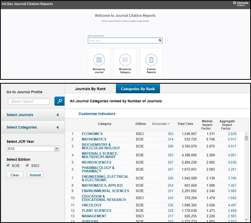
Task: Click the Aggregate Impact Factor column header
Action: tap(227, 125)
